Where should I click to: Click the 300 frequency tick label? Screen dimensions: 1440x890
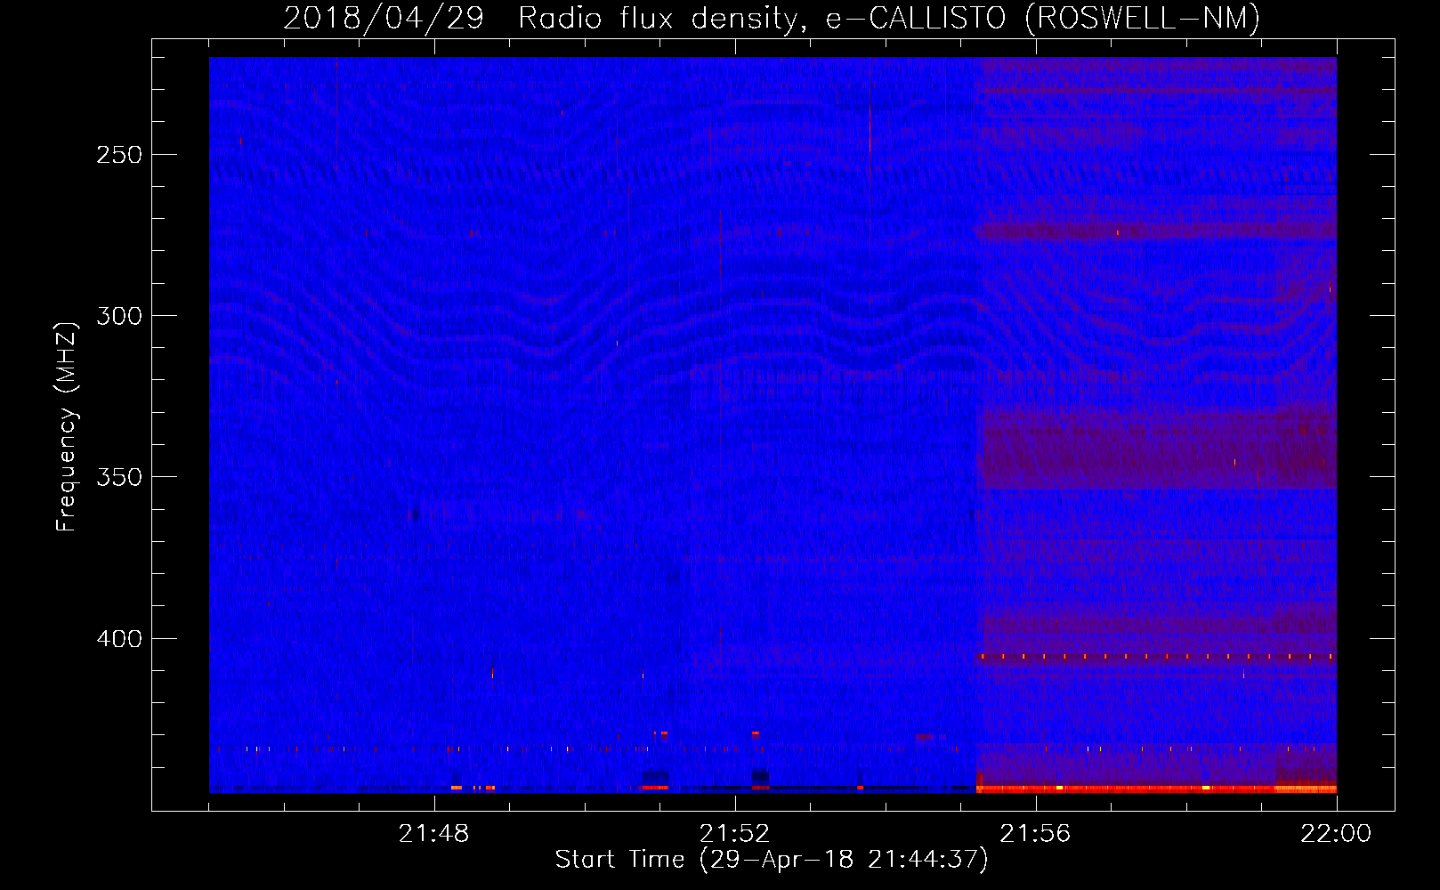(x=119, y=316)
